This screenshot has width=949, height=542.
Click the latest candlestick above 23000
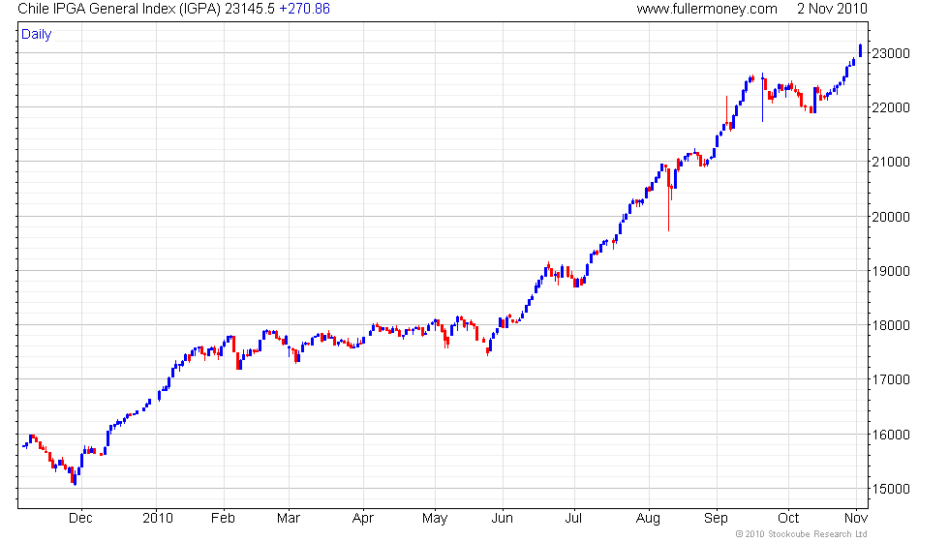click(860, 50)
